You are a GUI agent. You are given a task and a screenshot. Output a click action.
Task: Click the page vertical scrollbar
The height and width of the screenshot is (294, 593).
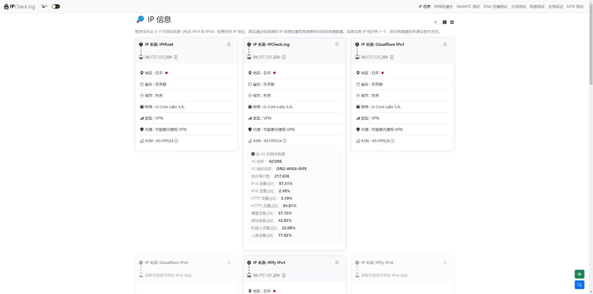[591, 44]
